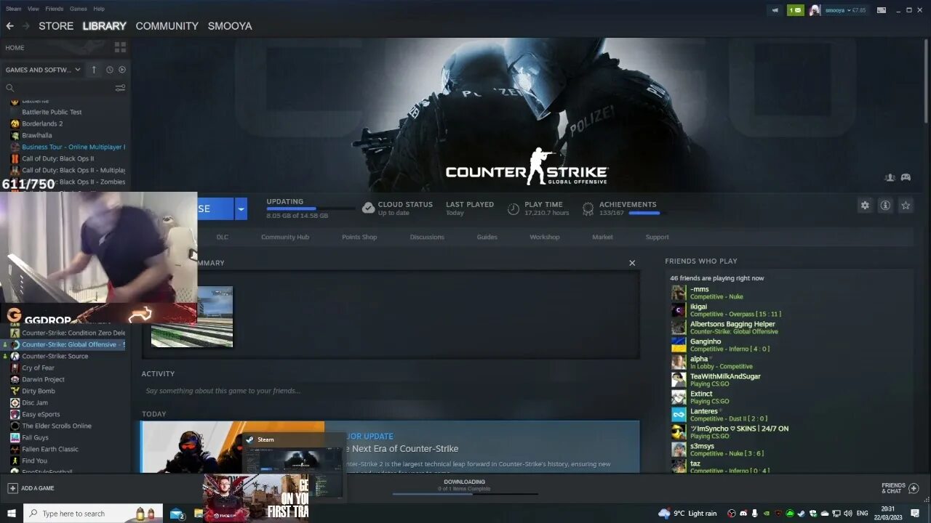Open Discord tray icon

pos(743,514)
